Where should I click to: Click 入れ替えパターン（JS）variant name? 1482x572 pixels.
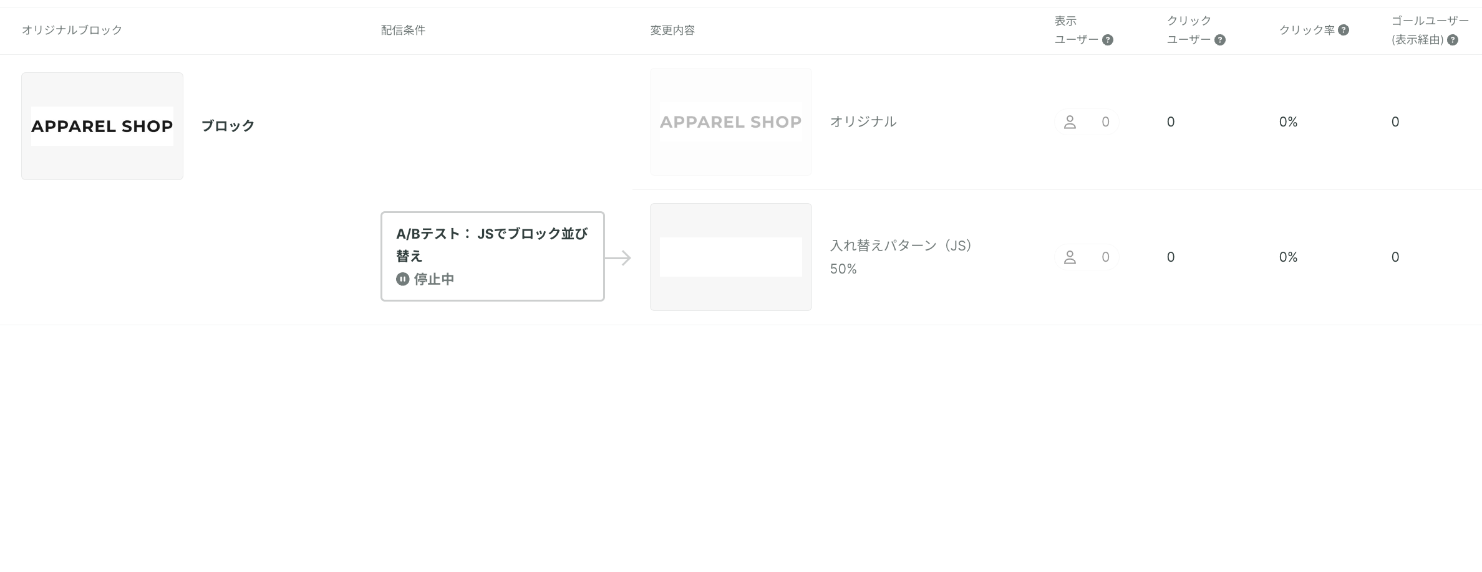click(902, 245)
